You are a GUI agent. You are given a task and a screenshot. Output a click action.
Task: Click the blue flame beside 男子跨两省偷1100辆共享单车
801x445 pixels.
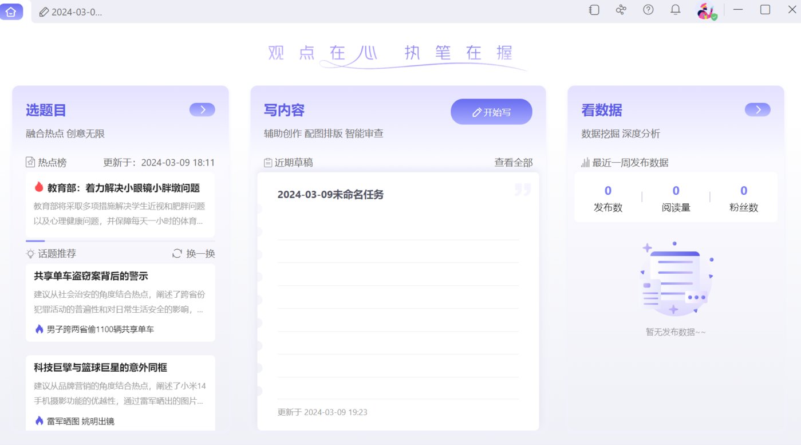tap(39, 329)
